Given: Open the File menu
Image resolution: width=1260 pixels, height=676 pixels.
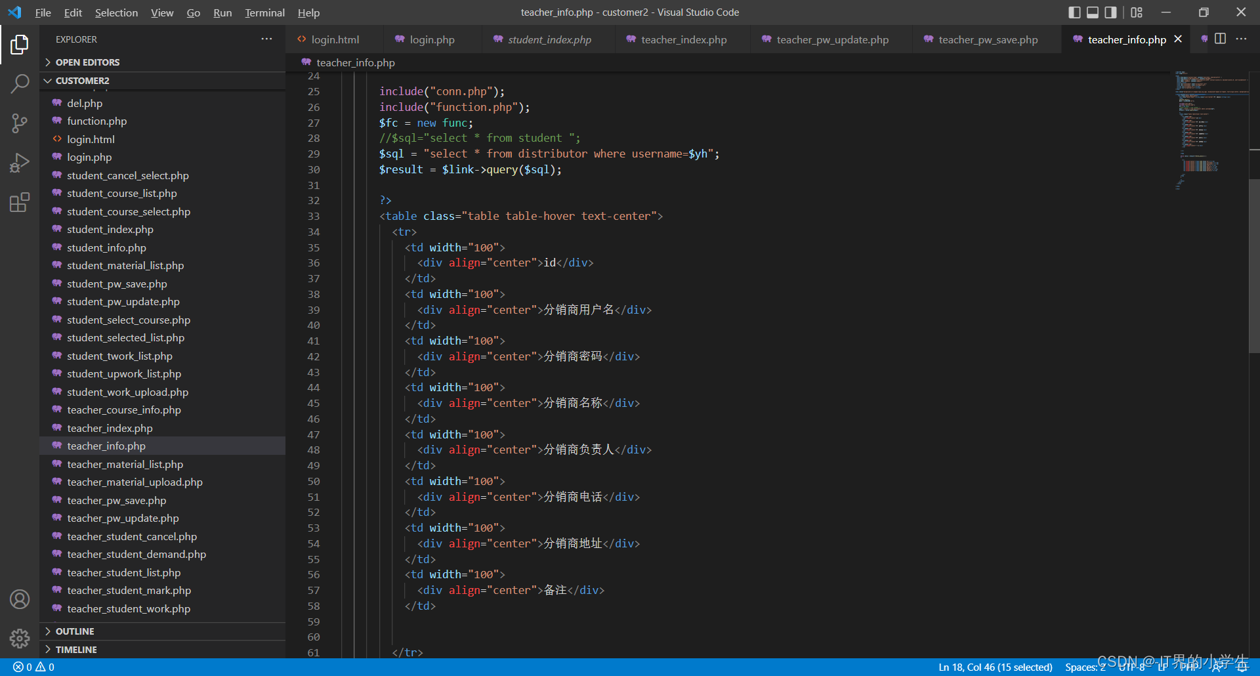Looking at the screenshot, I should coord(43,12).
